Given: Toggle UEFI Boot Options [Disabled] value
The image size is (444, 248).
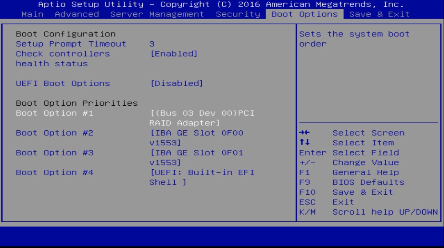Looking at the screenshot, I should point(176,84).
